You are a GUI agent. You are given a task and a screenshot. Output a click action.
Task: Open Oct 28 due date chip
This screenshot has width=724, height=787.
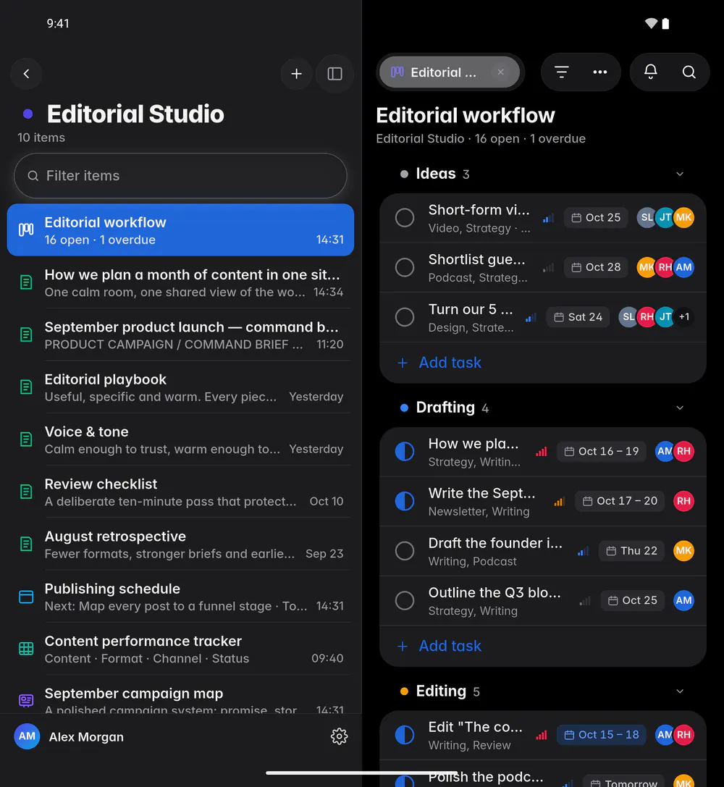click(x=596, y=267)
